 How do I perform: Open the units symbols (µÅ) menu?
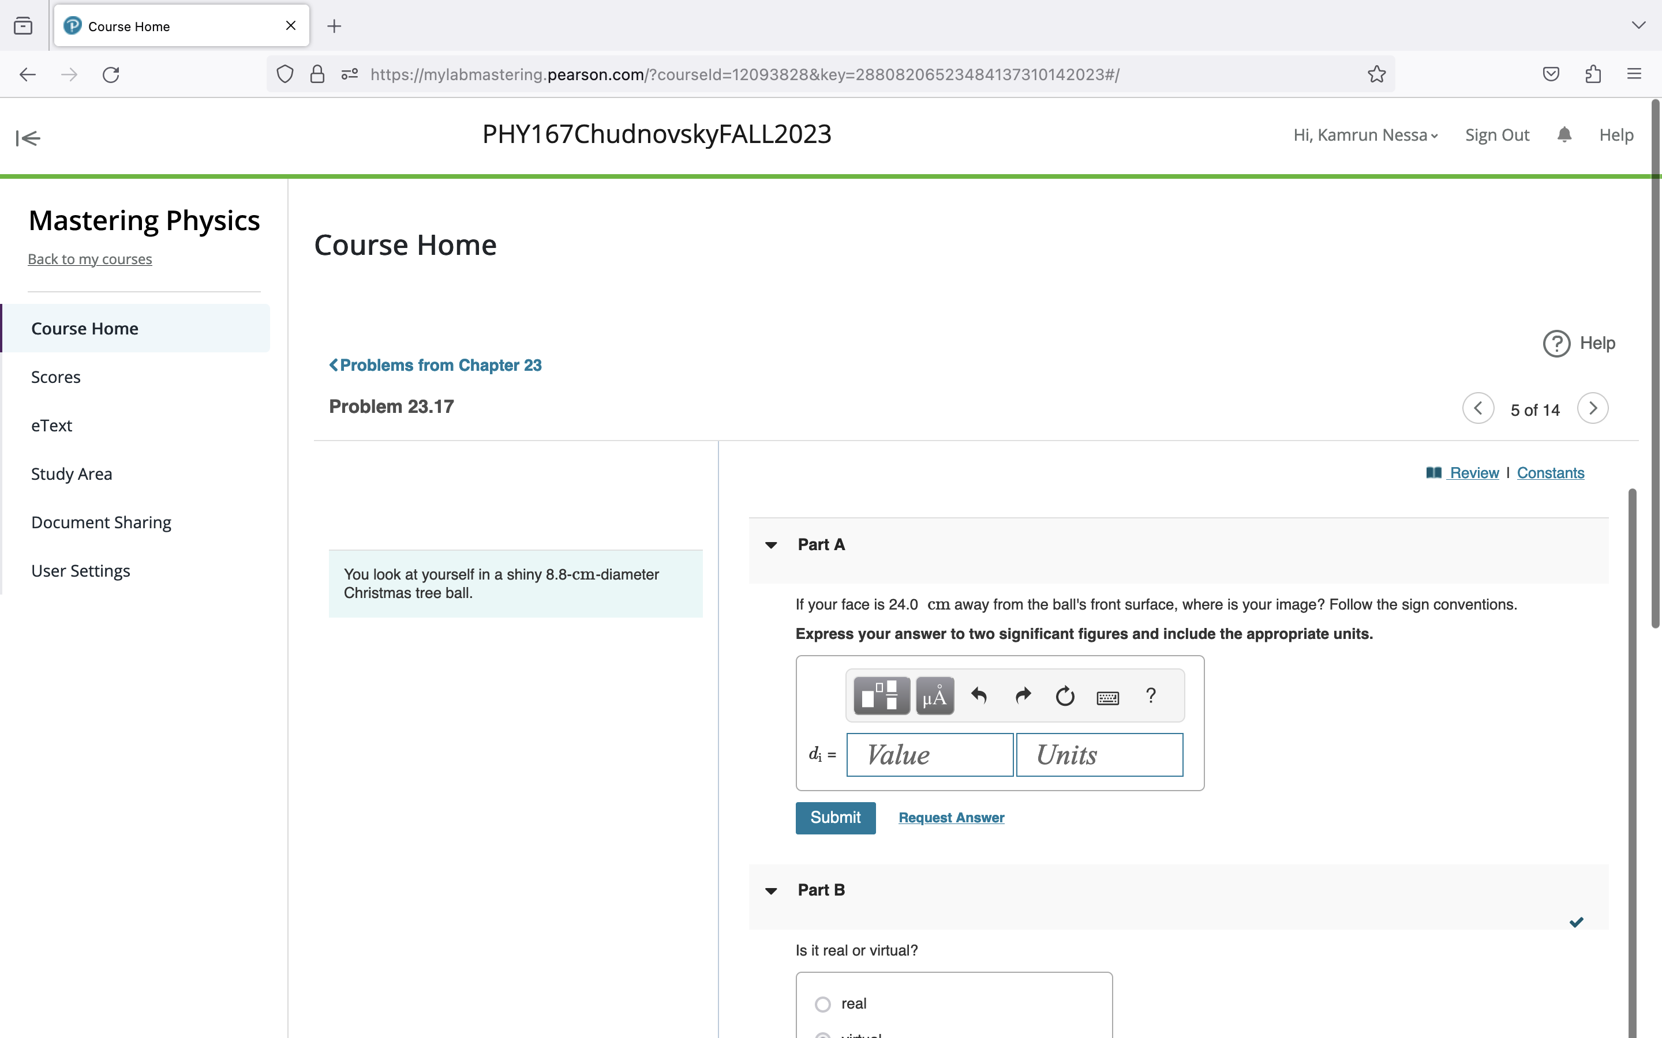click(x=934, y=696)
